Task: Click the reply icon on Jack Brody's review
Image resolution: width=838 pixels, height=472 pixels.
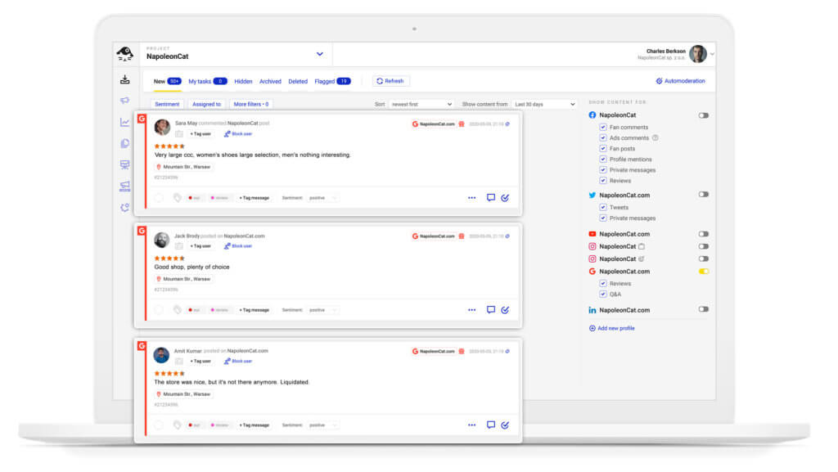Action: pos(491,310)
